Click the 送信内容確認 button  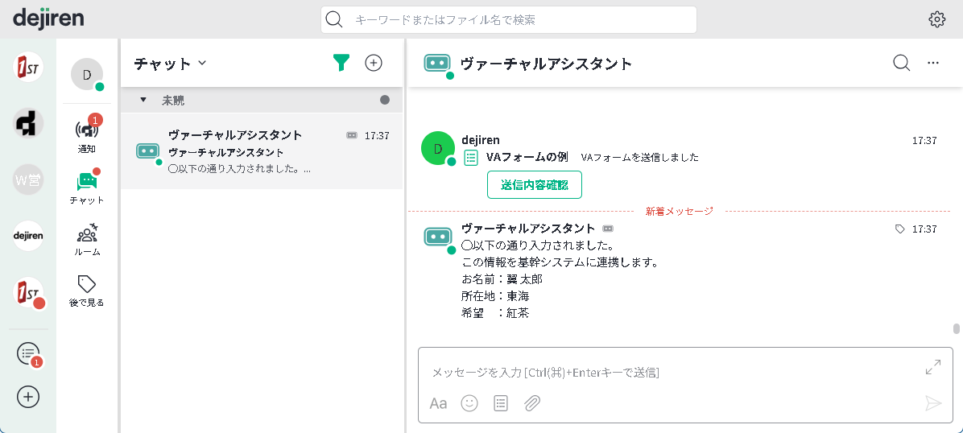[x=534, y=184]
